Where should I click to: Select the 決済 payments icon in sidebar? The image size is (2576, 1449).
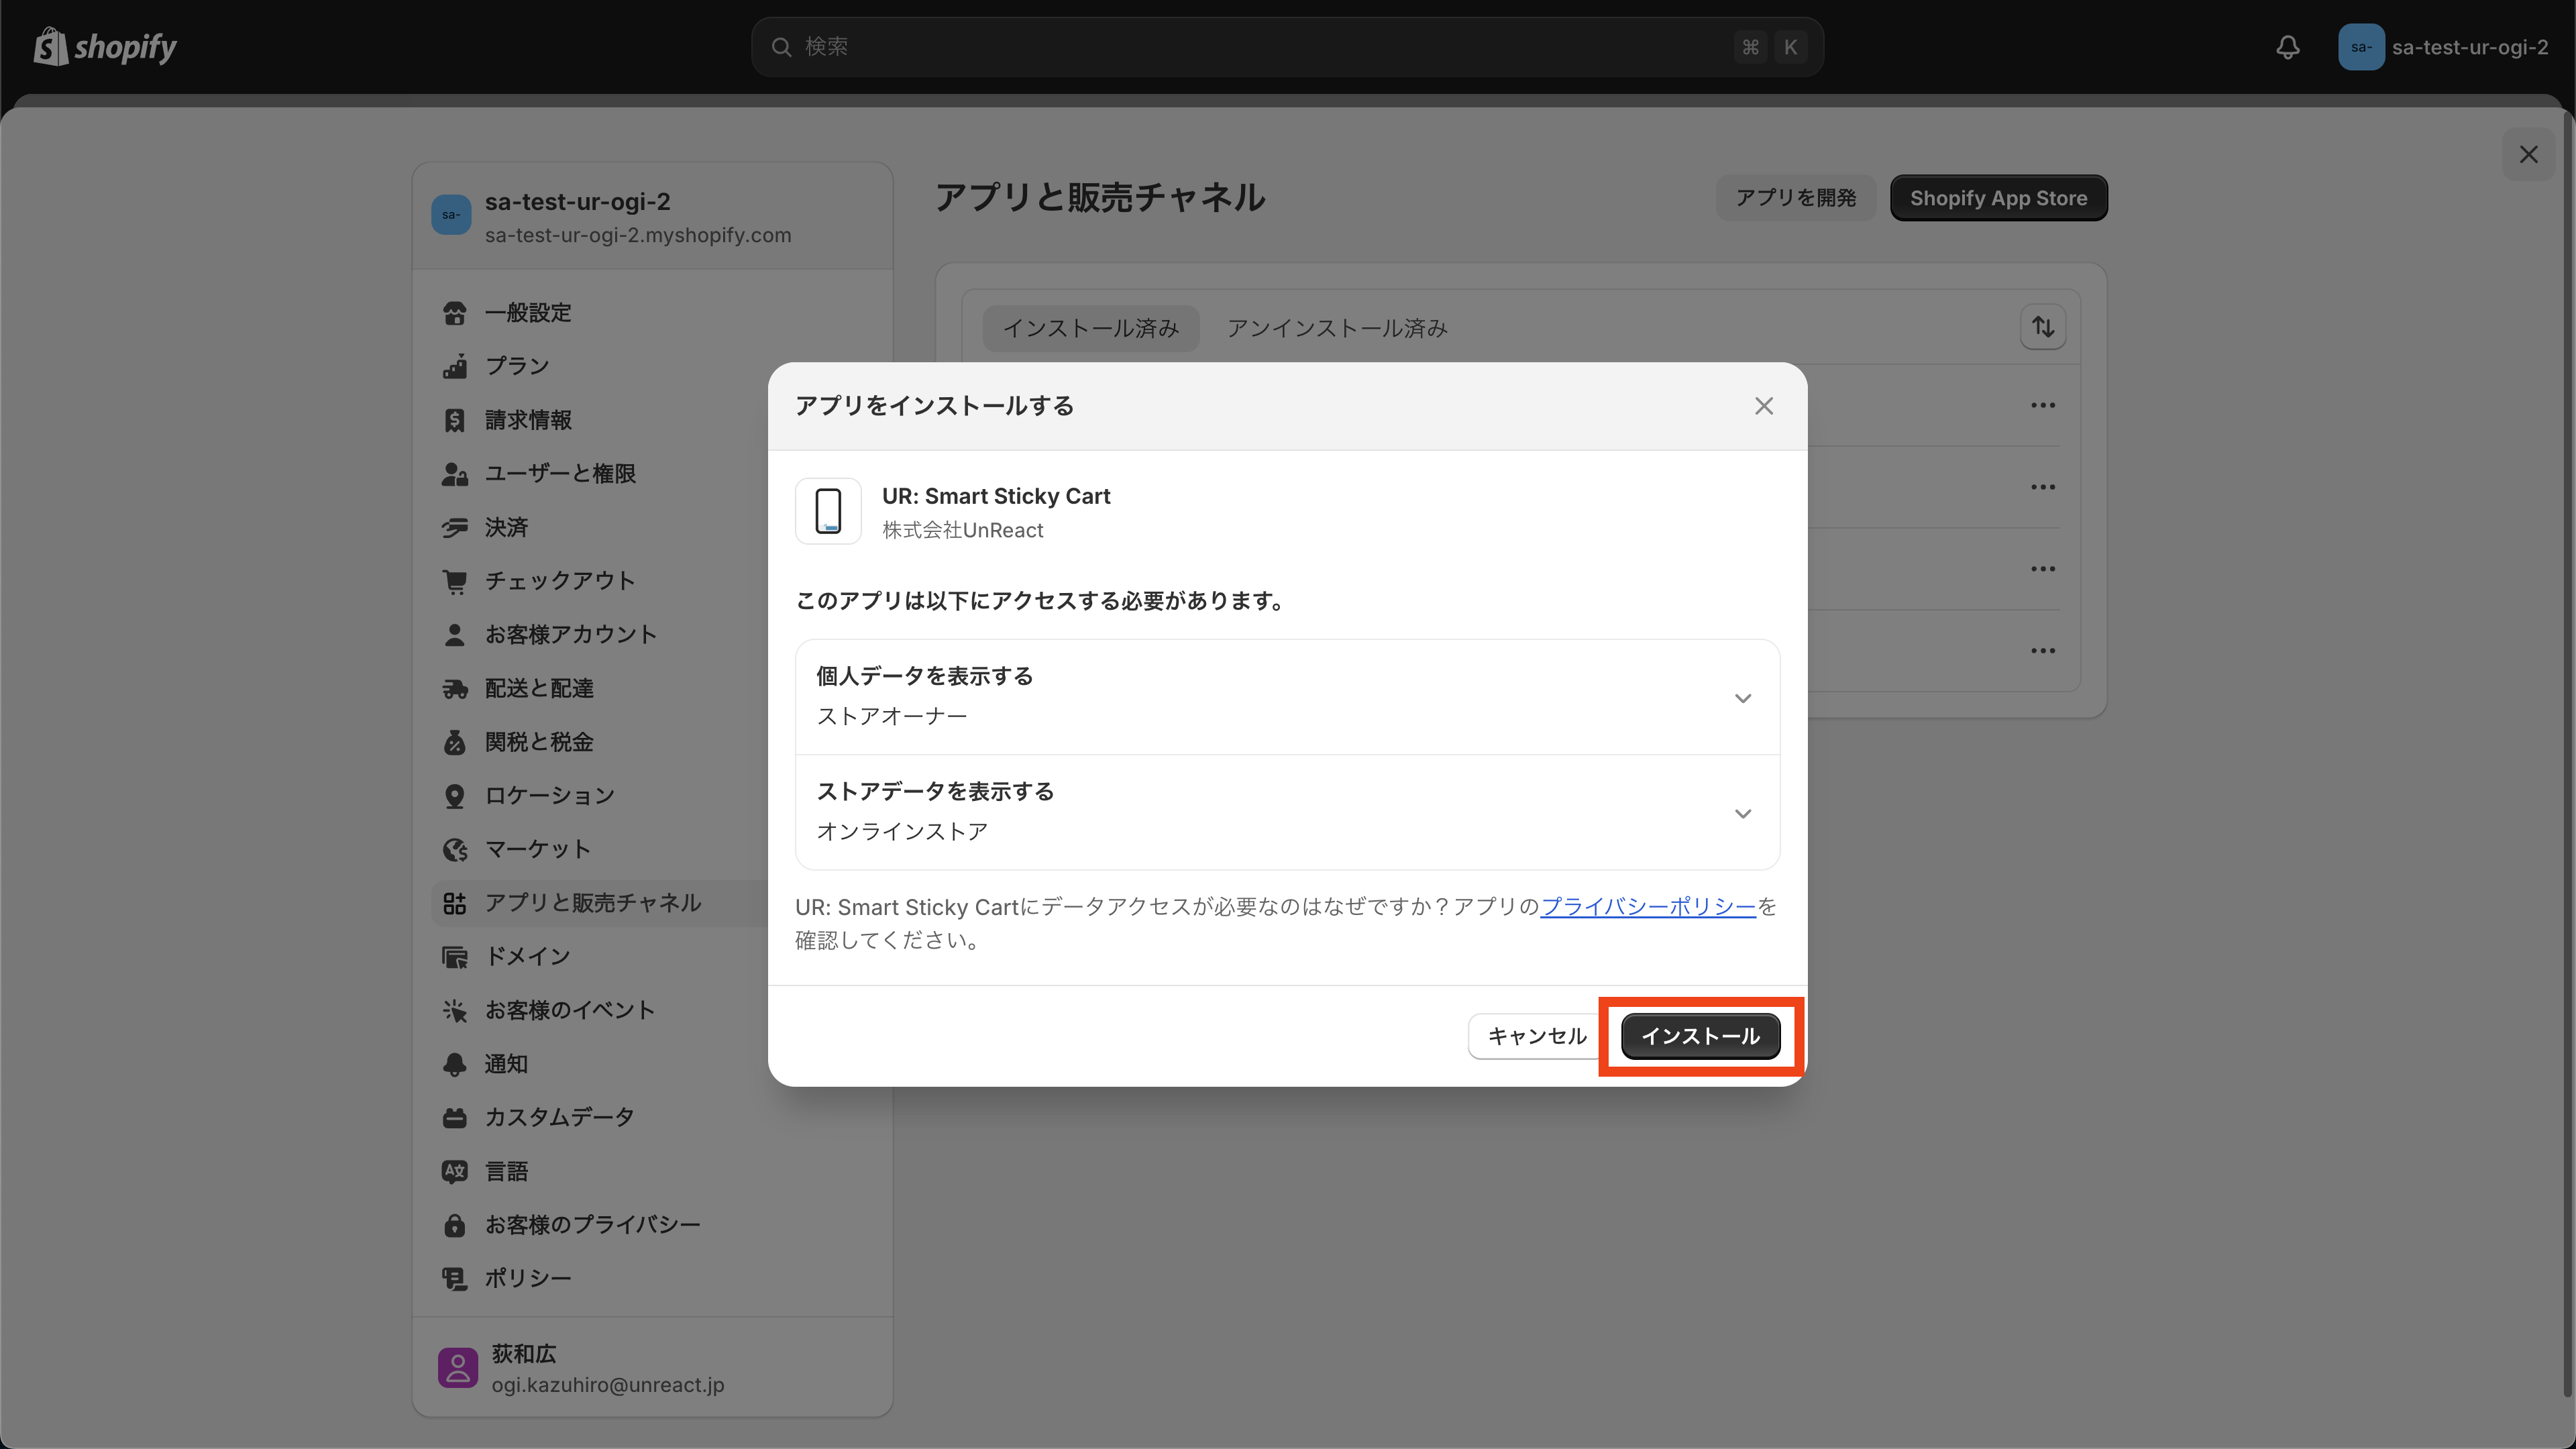(x=455, y=527)
